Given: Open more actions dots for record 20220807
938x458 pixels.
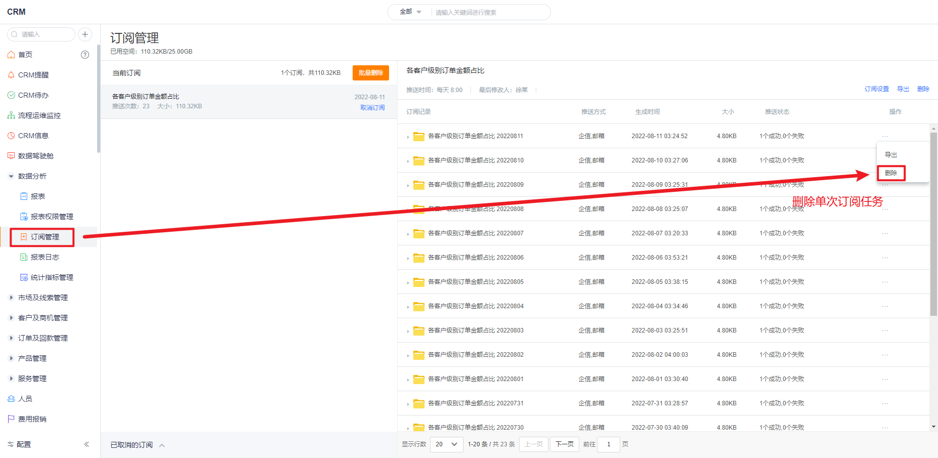Looking at the screenshot, I should (885, 233).
